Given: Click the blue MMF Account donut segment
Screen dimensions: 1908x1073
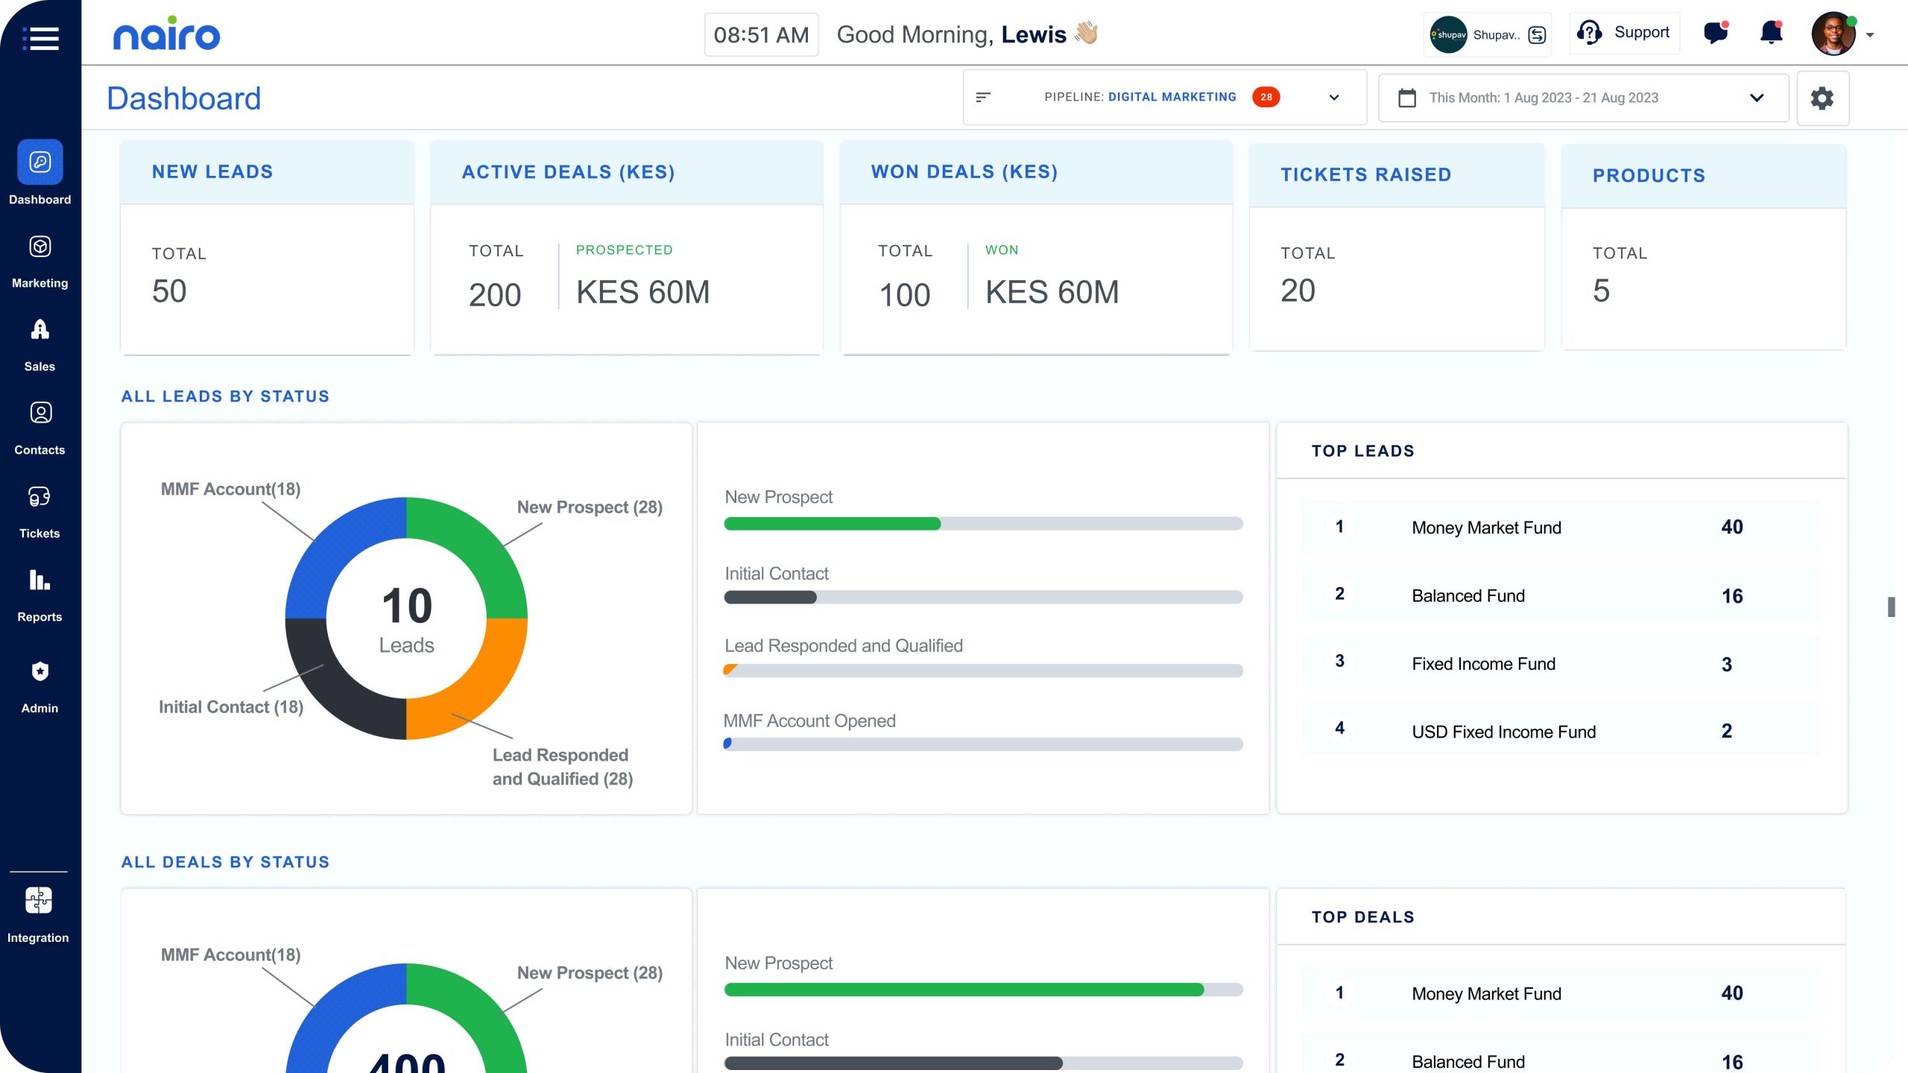Looking at the screenshot, I should (x=335, y=547).
